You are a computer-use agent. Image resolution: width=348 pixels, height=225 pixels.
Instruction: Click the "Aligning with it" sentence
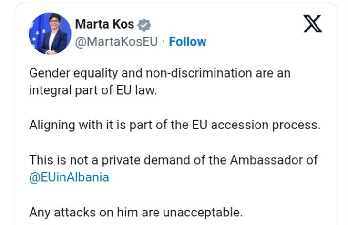coord(174,125)
